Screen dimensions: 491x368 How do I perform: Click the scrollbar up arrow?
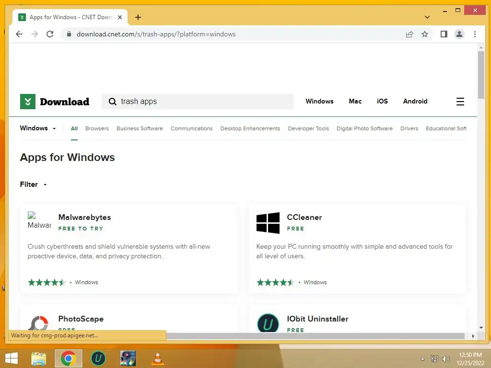pos(481,47)
